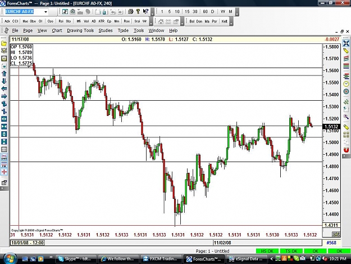Image resolution: width=351 pixels, height=264 pixels.
Task: Open the Skype taskbar button
Action: 76,259
